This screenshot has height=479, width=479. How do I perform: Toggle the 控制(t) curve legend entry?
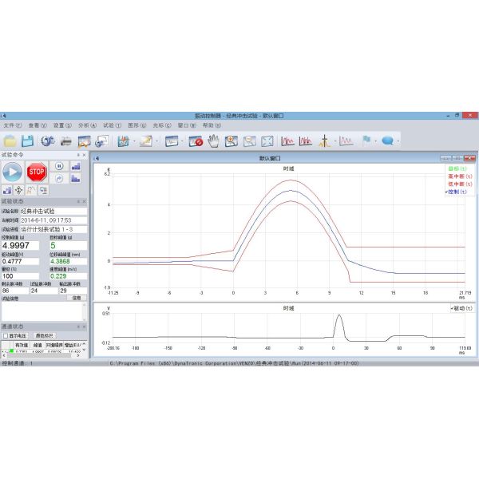(457, 192)
